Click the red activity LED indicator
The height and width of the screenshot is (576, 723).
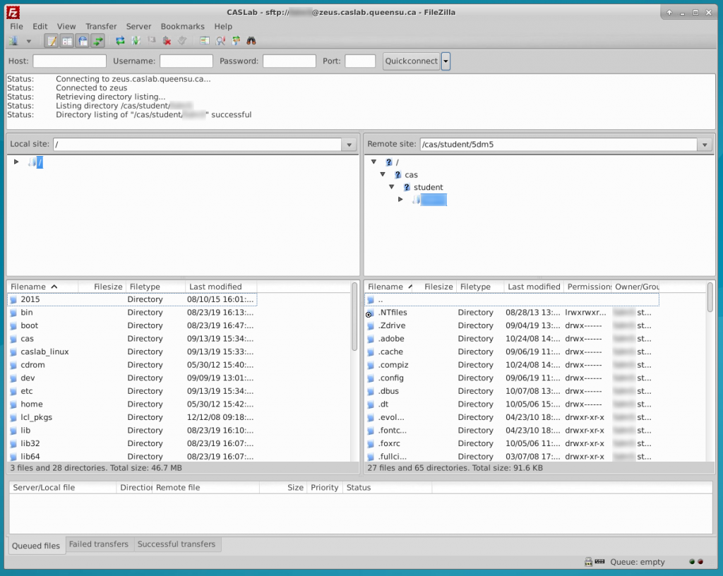pos(700,562)
